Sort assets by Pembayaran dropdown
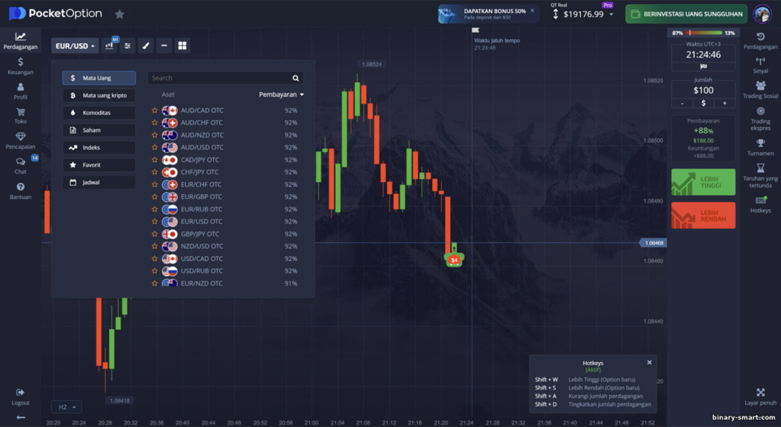The height and width of the screenshot is (427, 781). pos(281,94)
